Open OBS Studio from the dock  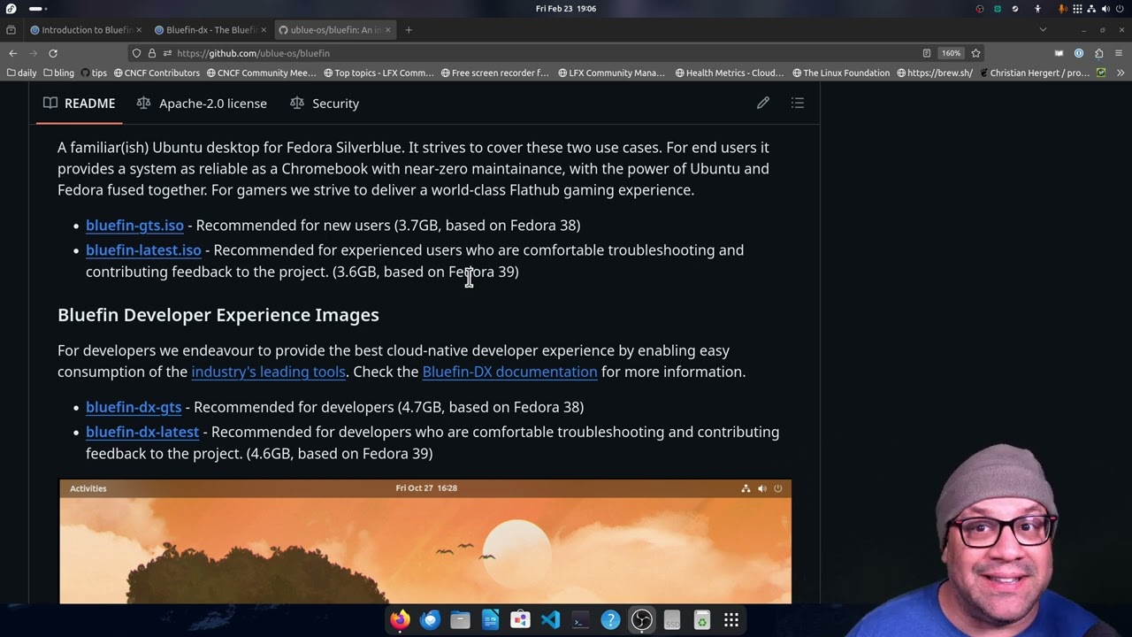coord(641,620)
